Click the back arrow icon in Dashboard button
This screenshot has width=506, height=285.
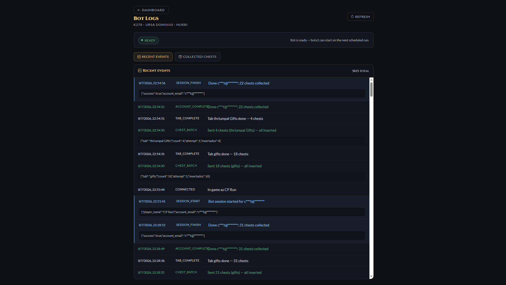(139, 10)
